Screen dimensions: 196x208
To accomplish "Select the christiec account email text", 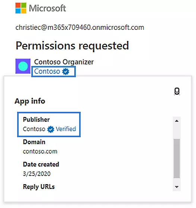I will [80, 28].
